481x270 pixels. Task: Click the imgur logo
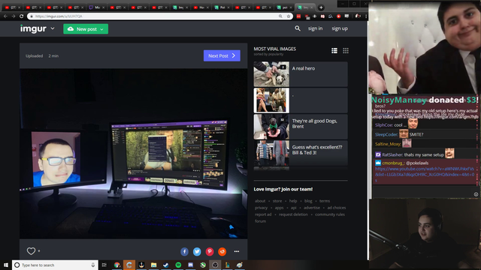pyautogui.click(x=33, y=28)
